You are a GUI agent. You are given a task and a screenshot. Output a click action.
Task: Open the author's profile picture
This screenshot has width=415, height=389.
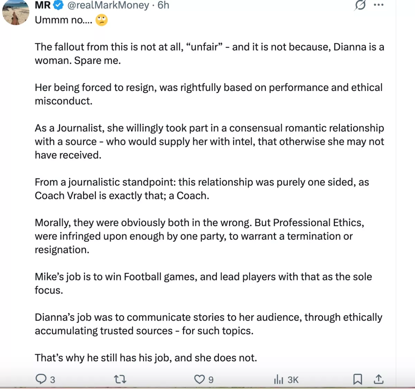(x=16, y=13)
